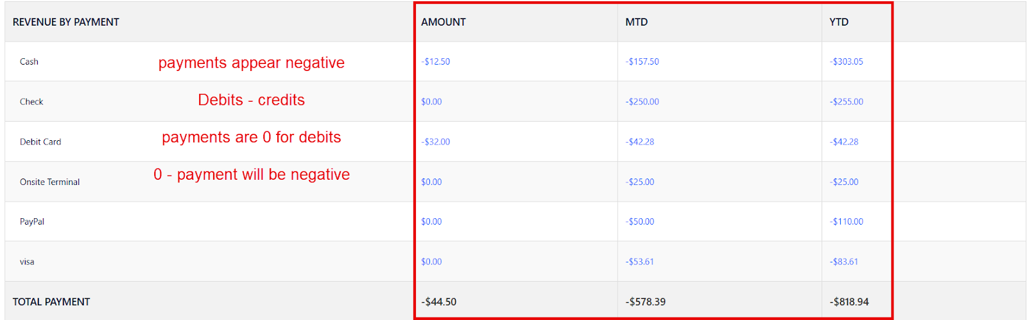Click Debit Card amount -$32.00
This screenshot has width=1027, height=320.
pos(435,142)
